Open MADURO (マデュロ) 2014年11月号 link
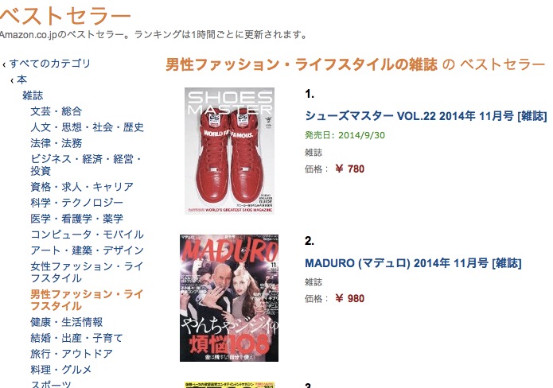Image resolution: width=553 pixels, height=388 pixels. click(413, 263)
